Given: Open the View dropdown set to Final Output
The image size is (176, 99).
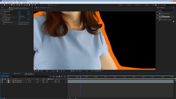Looking at the screenshot, I should 24,16.
